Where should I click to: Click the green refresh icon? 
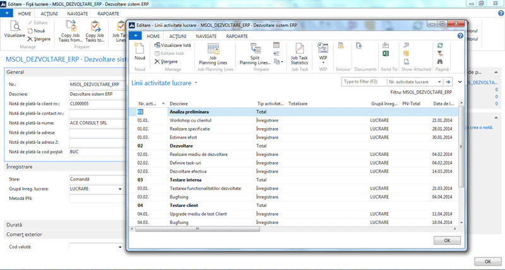(440, 45)
